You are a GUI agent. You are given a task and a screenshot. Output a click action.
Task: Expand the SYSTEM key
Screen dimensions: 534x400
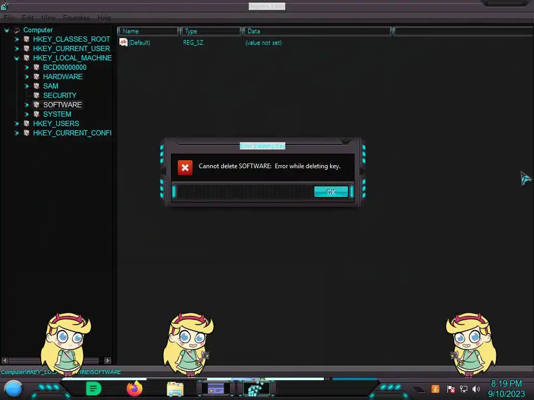(27, 114)
